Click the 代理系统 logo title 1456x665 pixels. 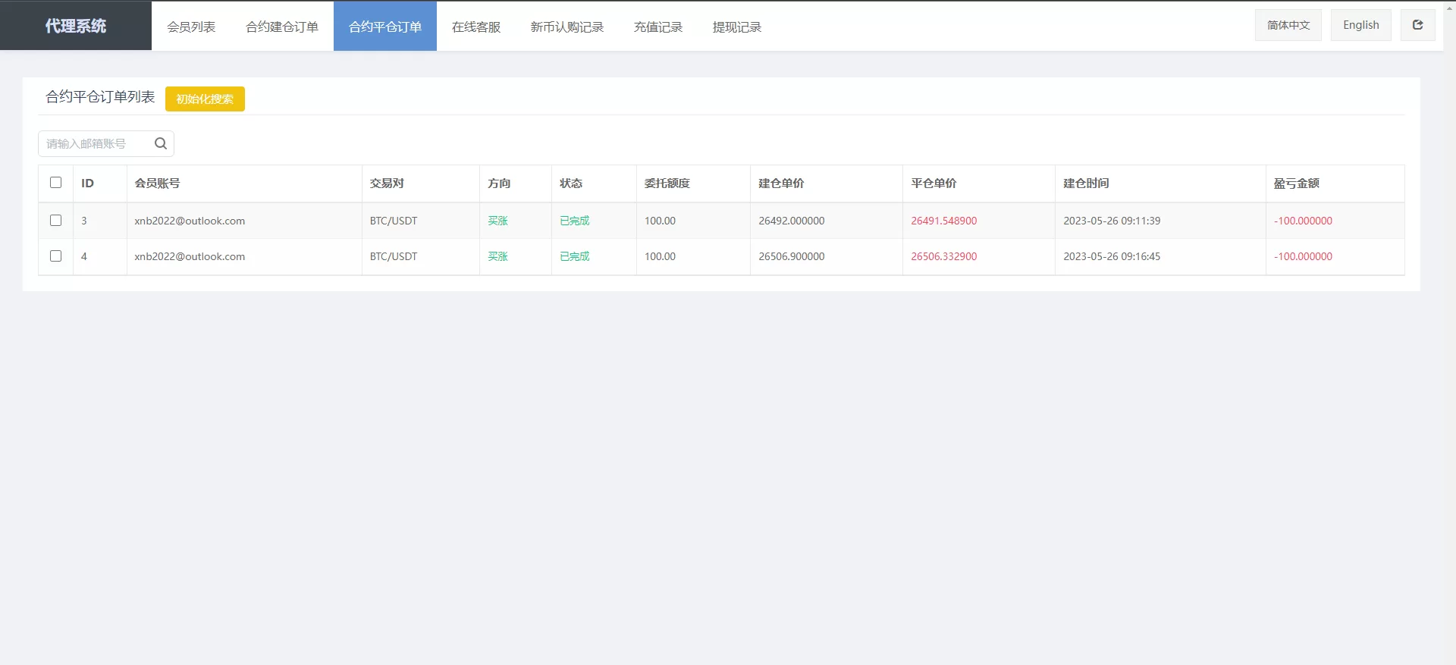76,26
